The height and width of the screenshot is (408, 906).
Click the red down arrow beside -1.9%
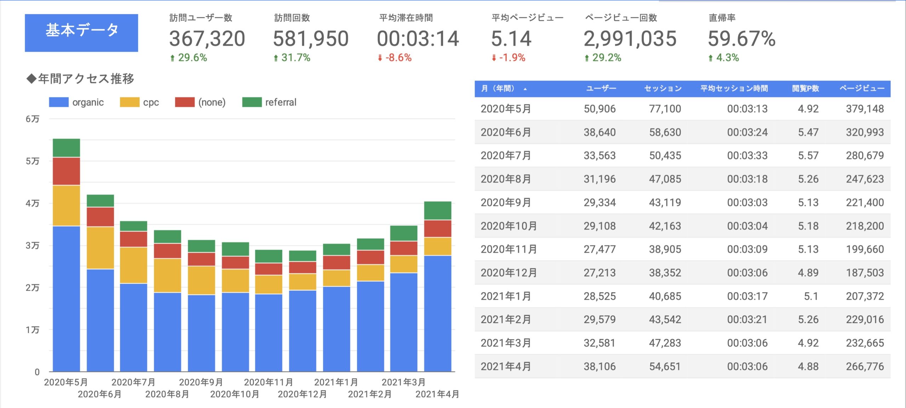494,58
